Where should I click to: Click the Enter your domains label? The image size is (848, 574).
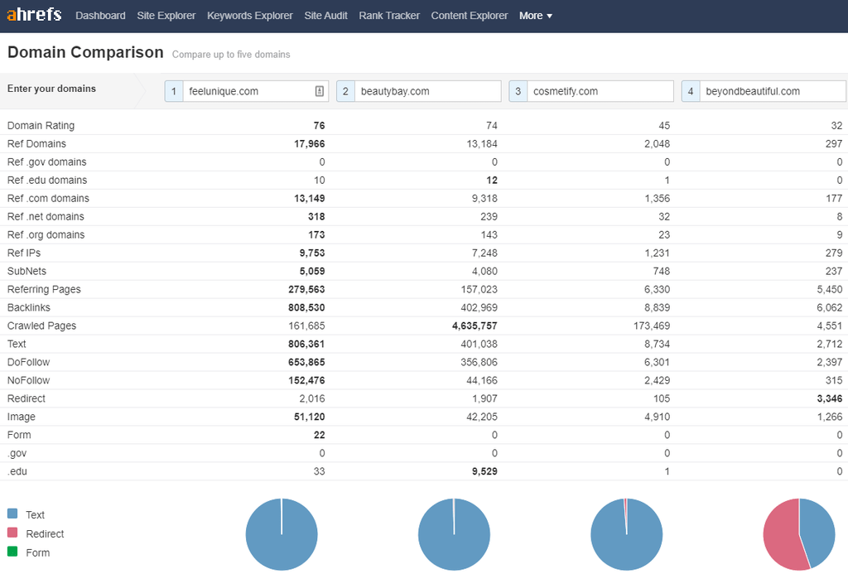point(51,89)
